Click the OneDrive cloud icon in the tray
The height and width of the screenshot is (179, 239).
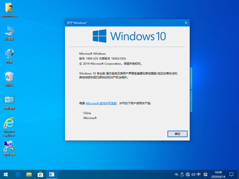[x=176, y=174]
